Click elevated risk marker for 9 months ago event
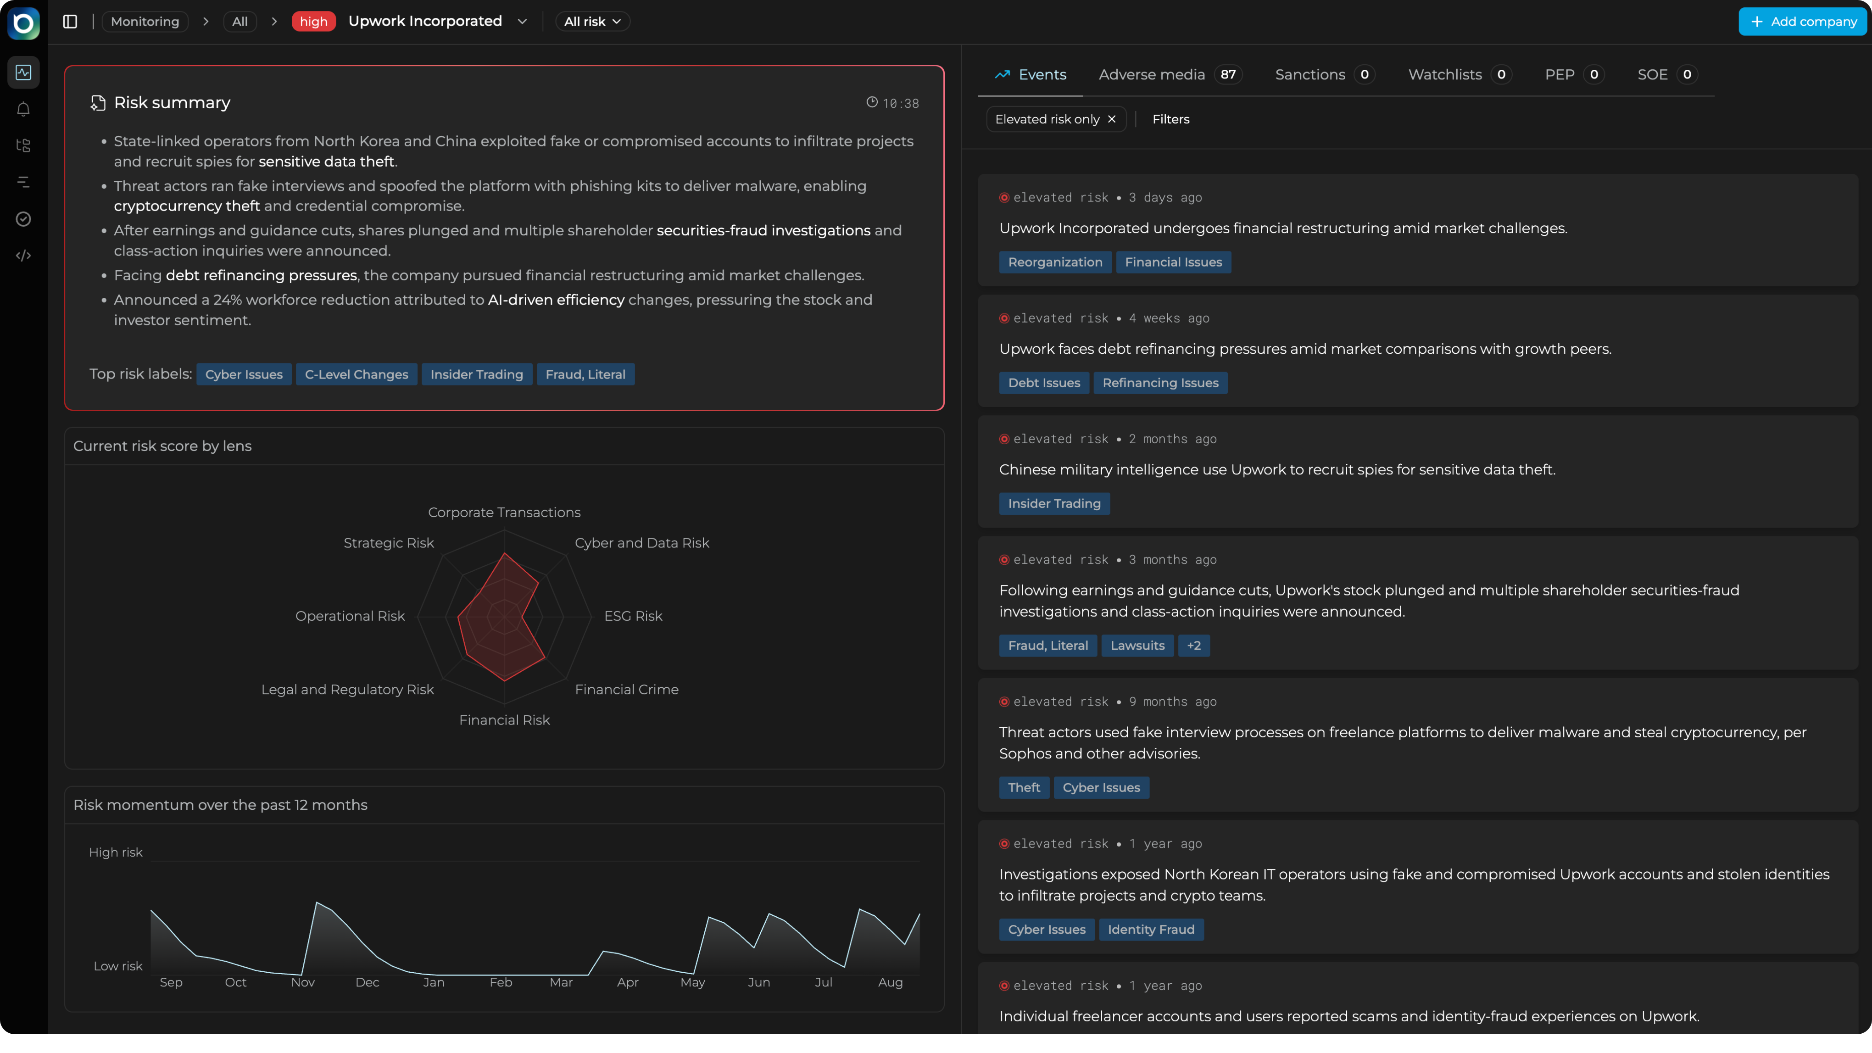Viewport: 1872px width, 1053px height. coord(1003,701)
